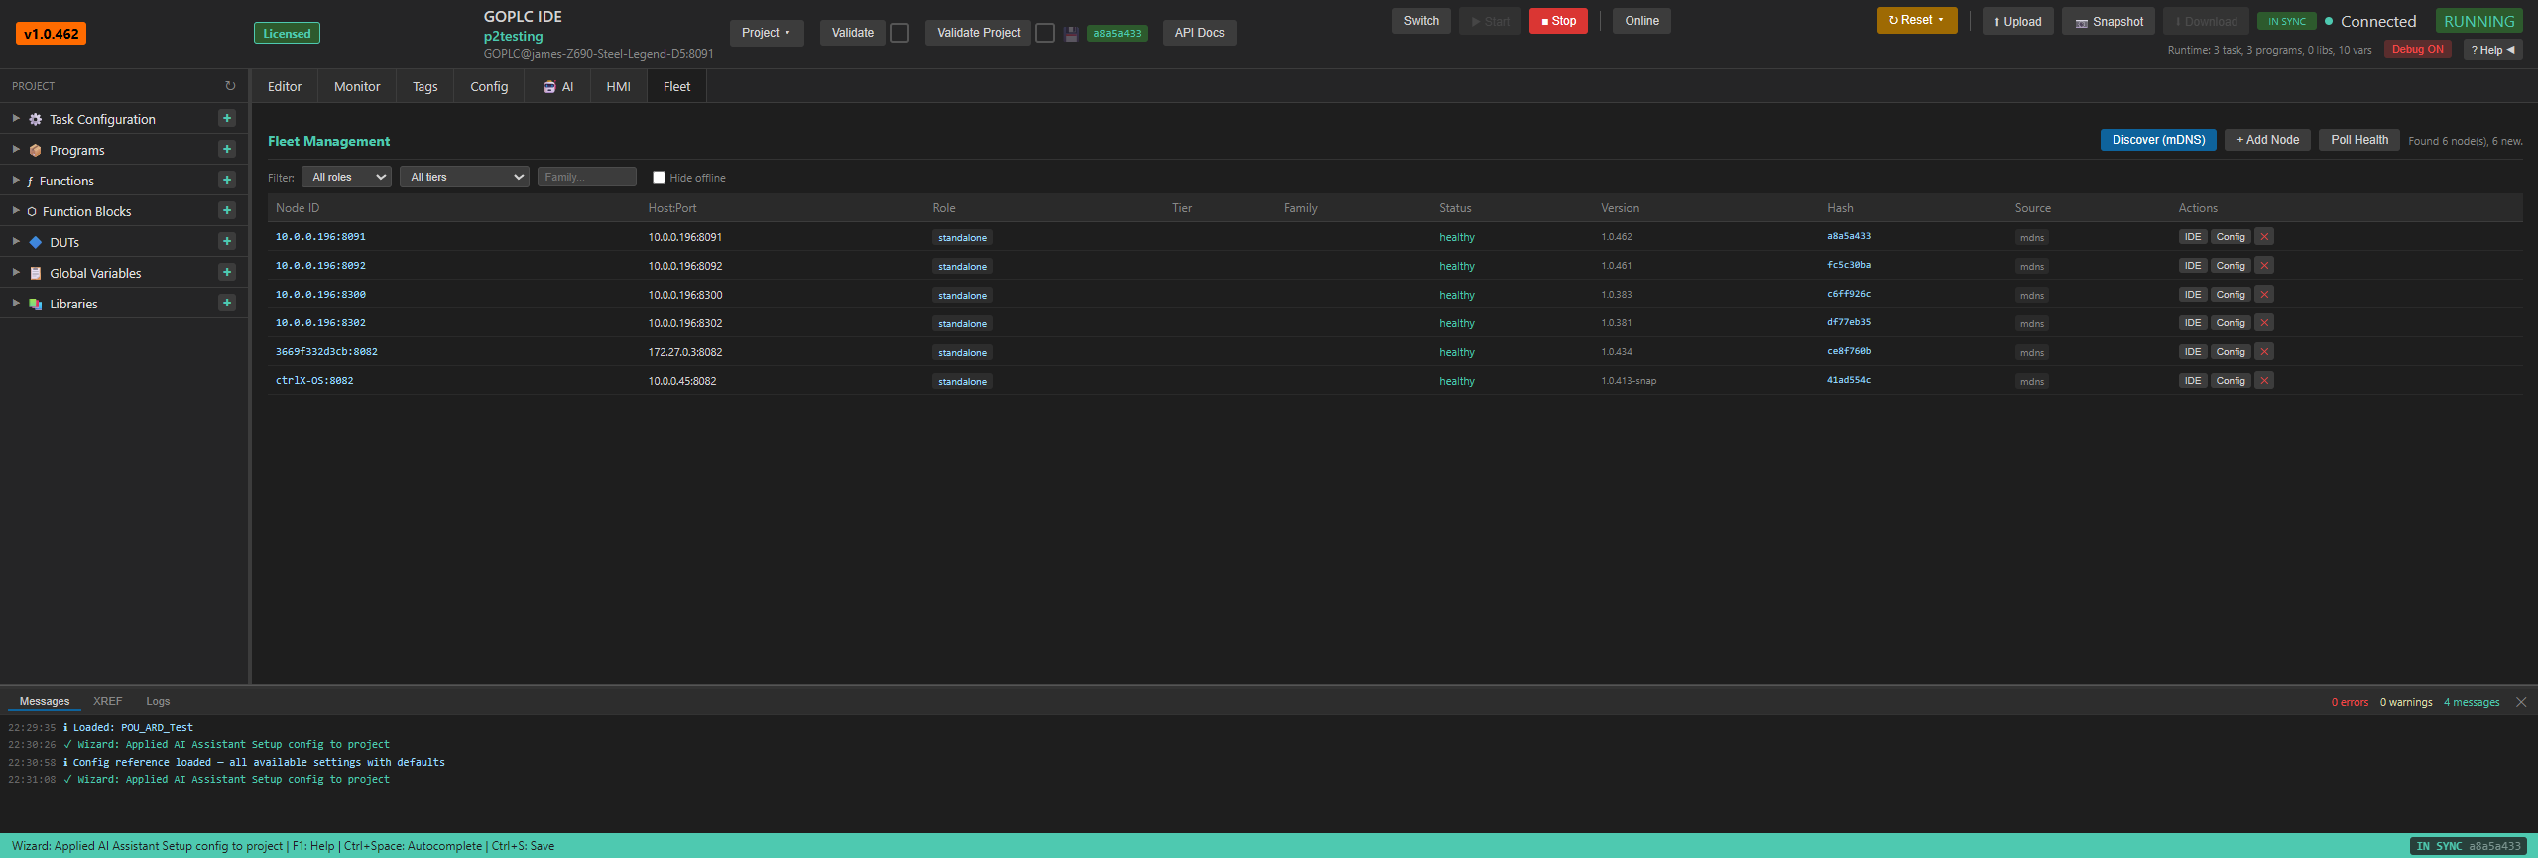
Task: Toggle the checkbox next to Validate Project
Action: [x=1045, y=33]
